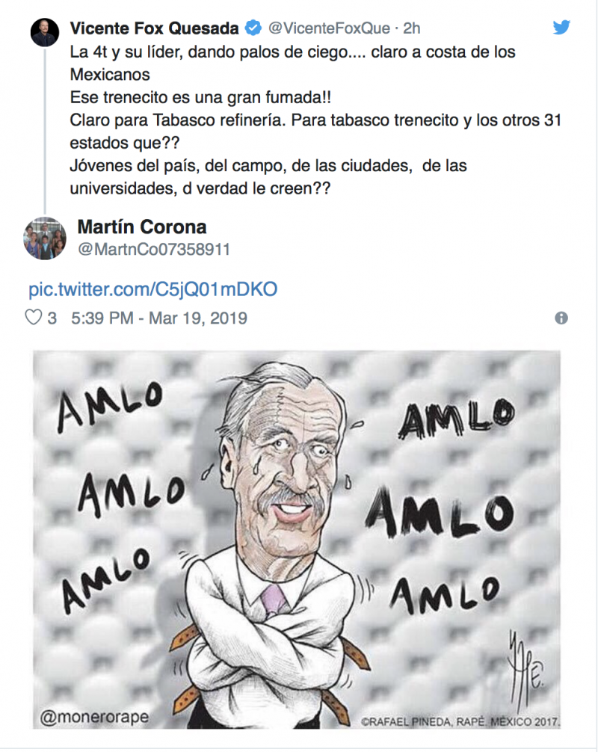Click the Twitter bird logo
598x752 pixels.
point(561,28)
